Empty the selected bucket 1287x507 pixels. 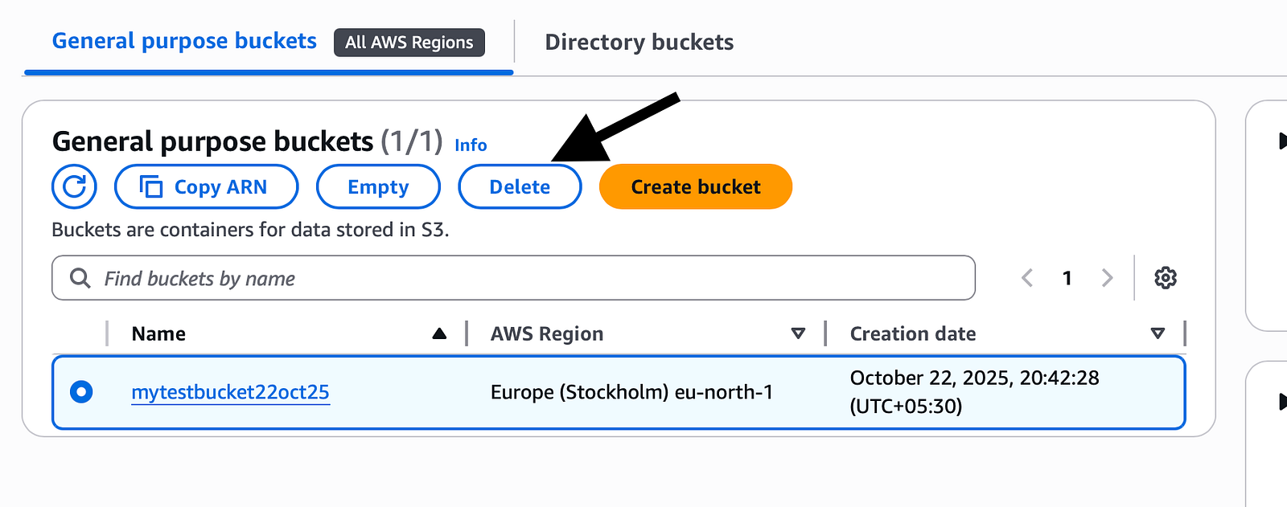tap(378, 186)
